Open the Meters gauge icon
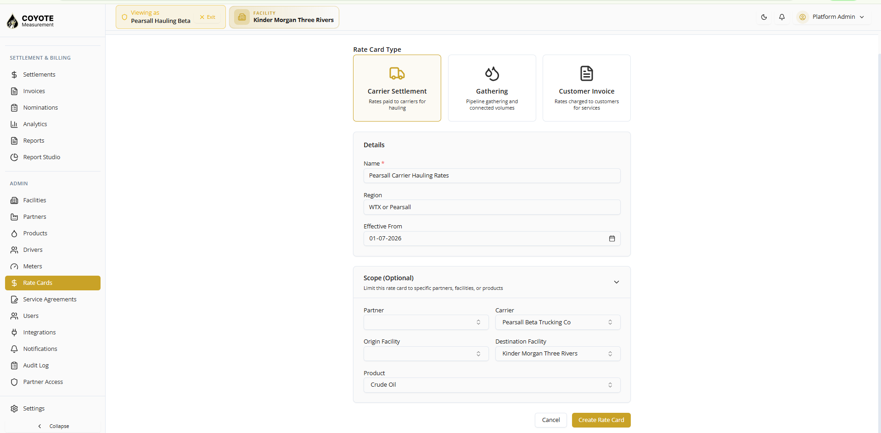881x433 pixels. pyautogui.click(x=14, y=266)
